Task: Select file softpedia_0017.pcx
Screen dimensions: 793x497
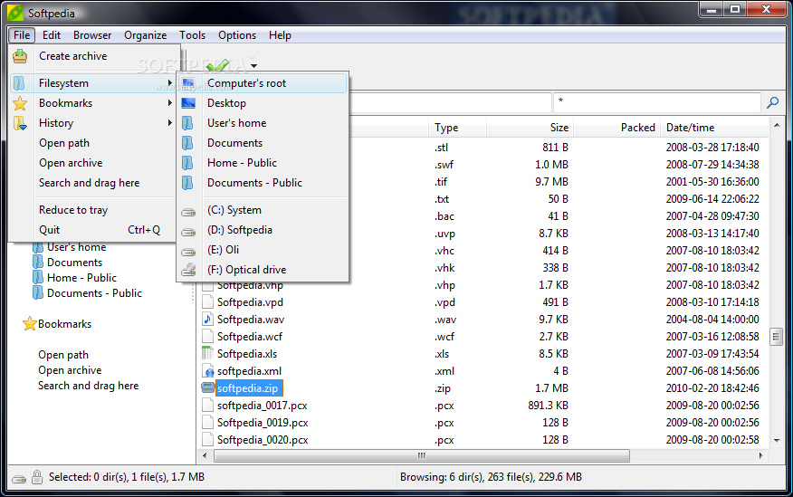Action: 262,406
